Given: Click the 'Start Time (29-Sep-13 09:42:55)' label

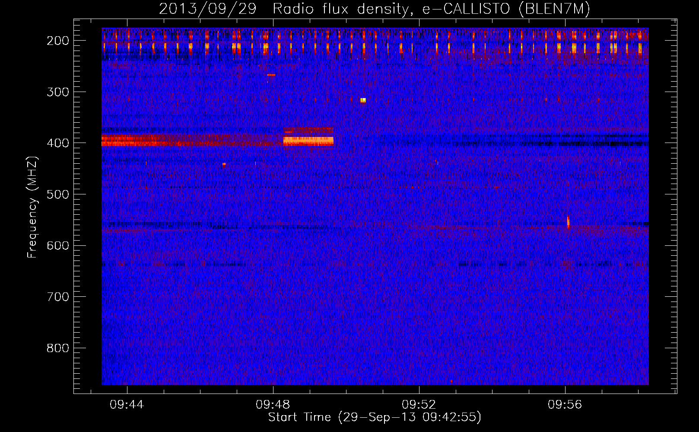Looking at the screenshot, I should click(x=375, y=418).
